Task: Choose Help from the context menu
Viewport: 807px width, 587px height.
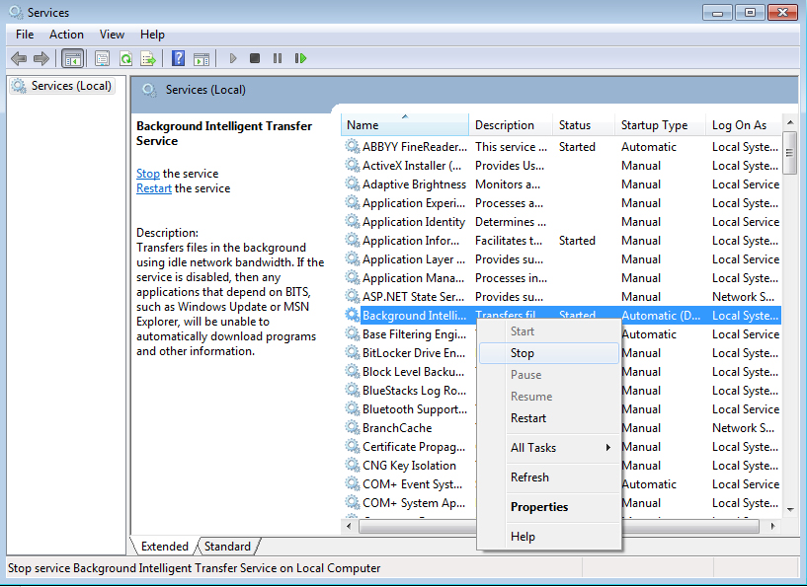Action: coord(548,536)
